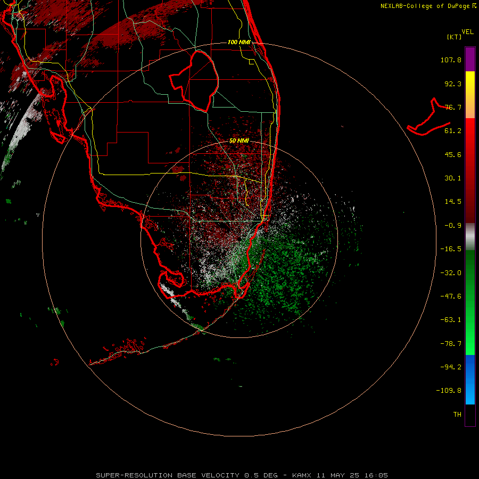The width and height of the screenshot is (479, 479).
Task: Click the 30.1 legend value
Action: click(453, 178)
